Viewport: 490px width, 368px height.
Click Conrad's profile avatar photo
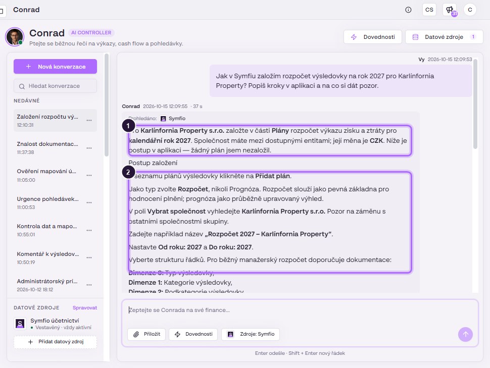point(14,37)
